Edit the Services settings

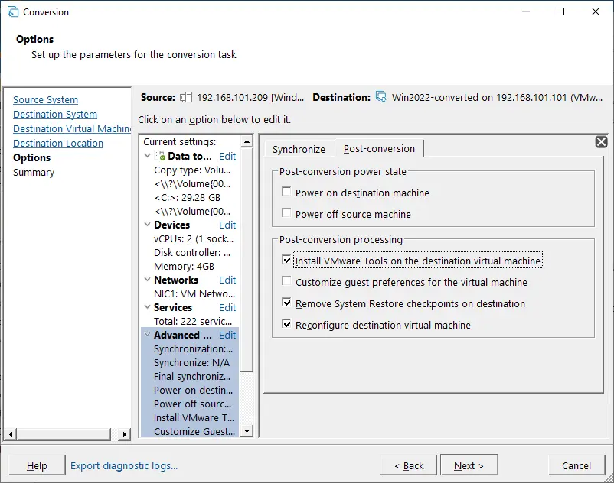click(x=227, y=307)
